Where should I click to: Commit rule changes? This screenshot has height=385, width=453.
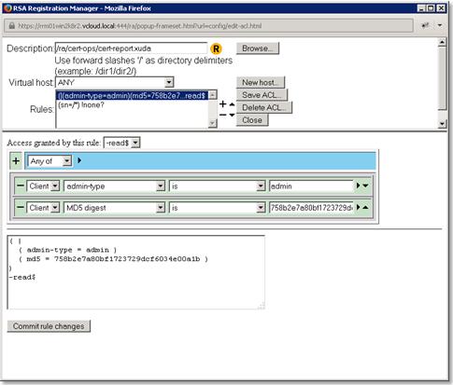click(x=49, y=326)
